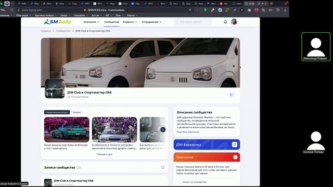The height and width of the screenshot is (187, 333).
Task: Open a new browser tab with plus
Action: click(272, 4)
